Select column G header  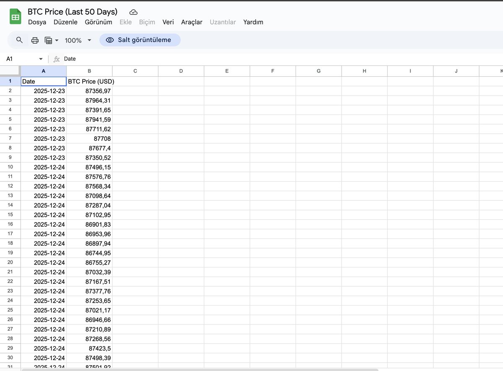point(319,71)
